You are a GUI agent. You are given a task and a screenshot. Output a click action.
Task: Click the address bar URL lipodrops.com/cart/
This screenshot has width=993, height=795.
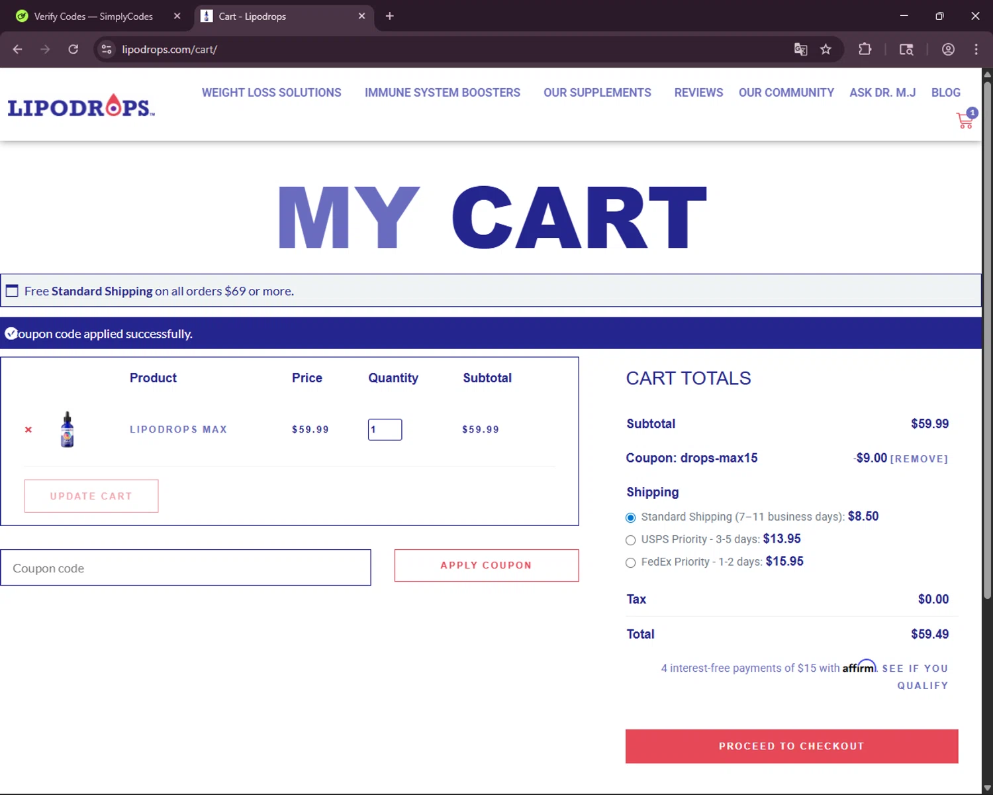coord(169,49)
